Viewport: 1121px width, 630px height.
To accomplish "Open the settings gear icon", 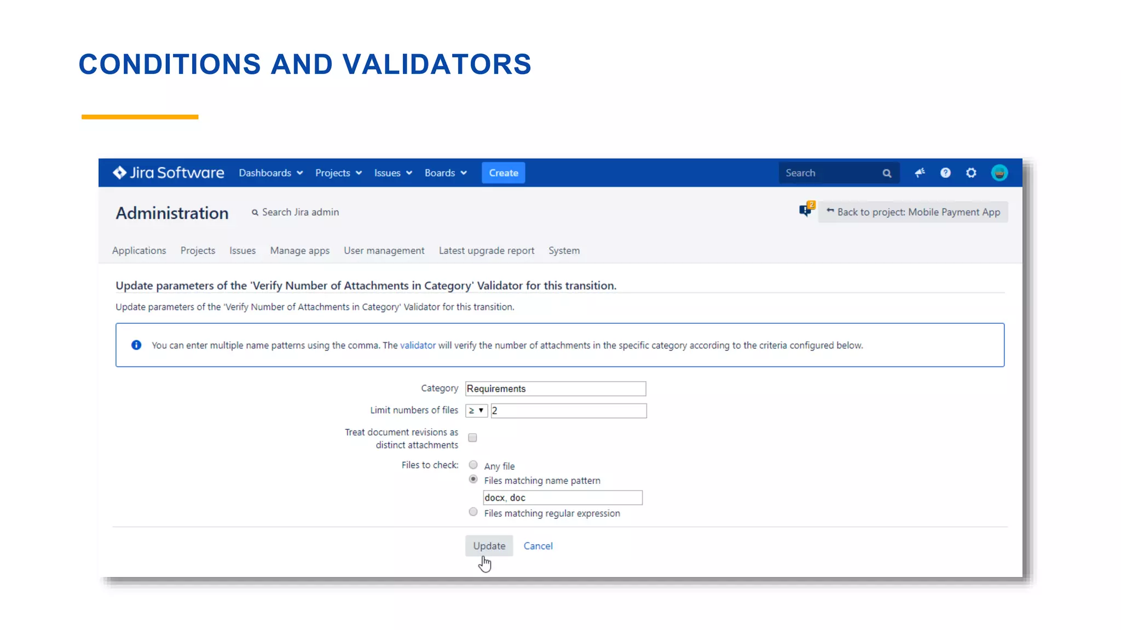I will (x=971, y=173).
